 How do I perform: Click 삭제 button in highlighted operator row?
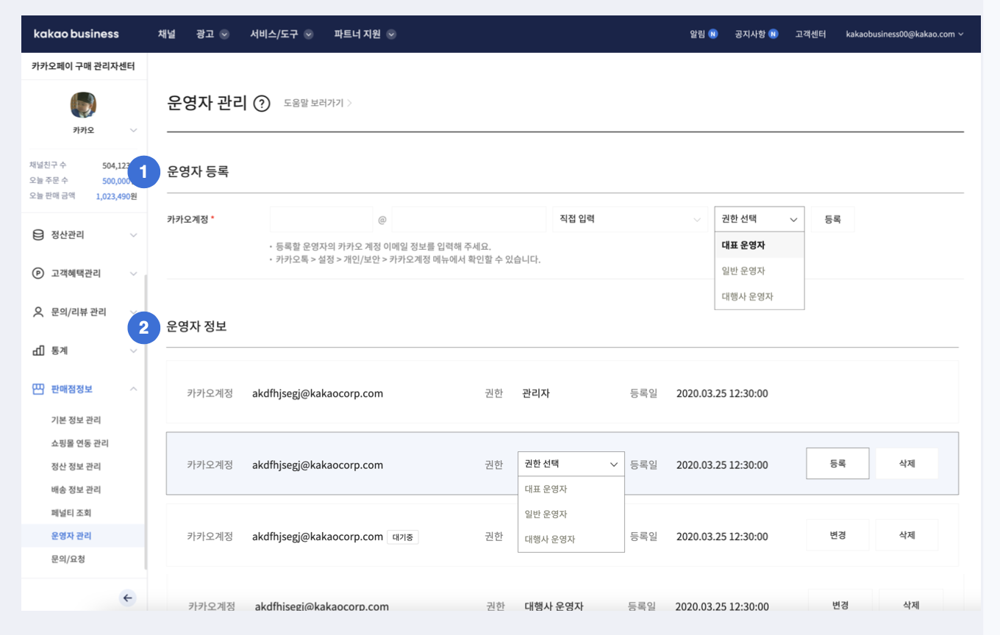(x=907, y=464)
